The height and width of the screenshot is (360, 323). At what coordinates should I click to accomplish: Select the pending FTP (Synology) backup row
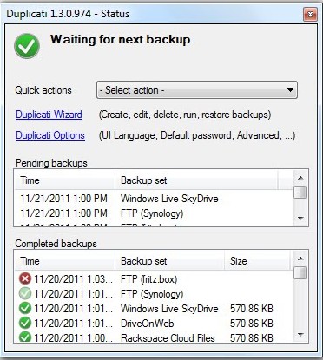[x=154, y=213]
